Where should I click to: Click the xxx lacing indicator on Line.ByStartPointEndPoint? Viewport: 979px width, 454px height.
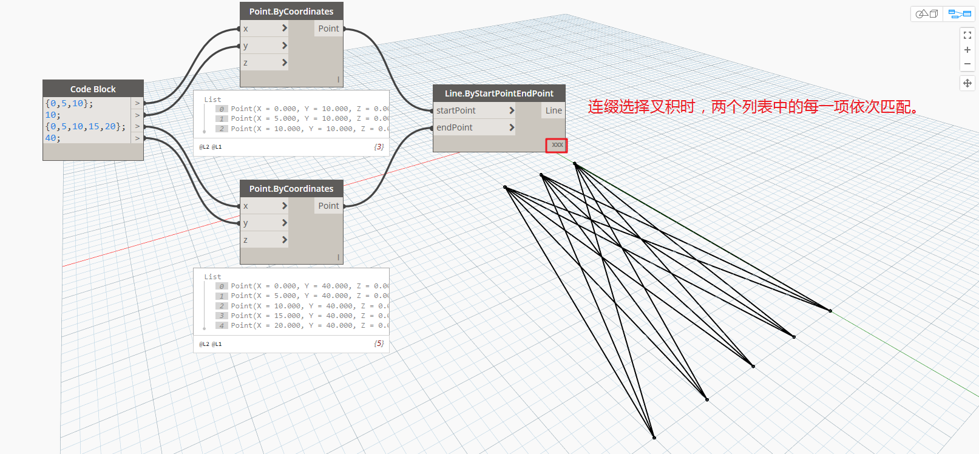[x=557, y=145]
